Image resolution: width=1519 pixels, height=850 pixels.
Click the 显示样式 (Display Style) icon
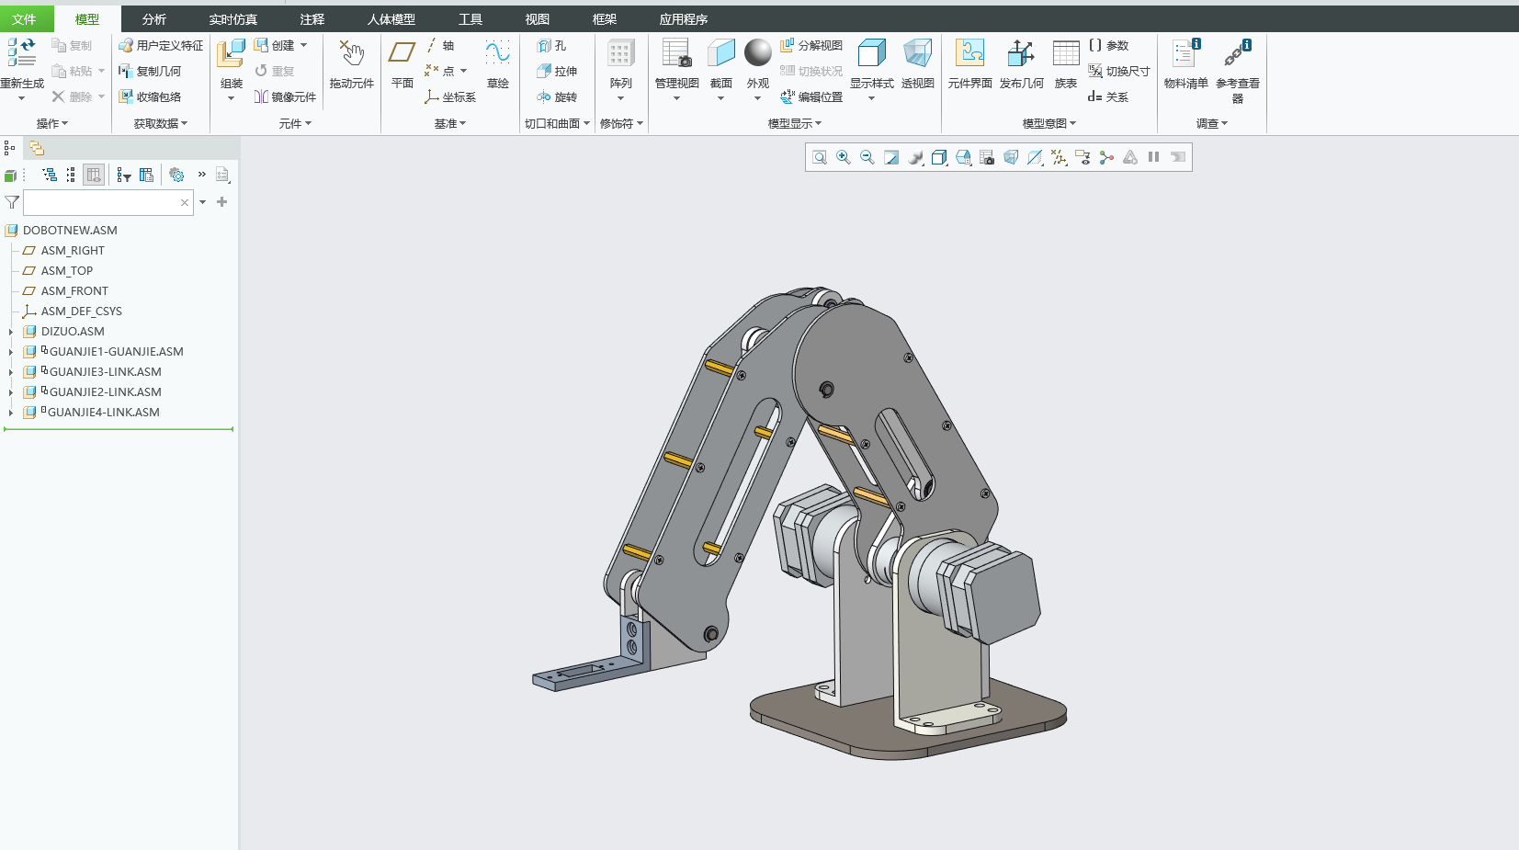[871, 53]
